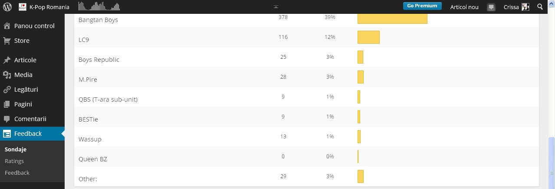Viewport: 555px width, 189px height.
Task: Click the WordPress logo icon
Action: pos(7,7)
